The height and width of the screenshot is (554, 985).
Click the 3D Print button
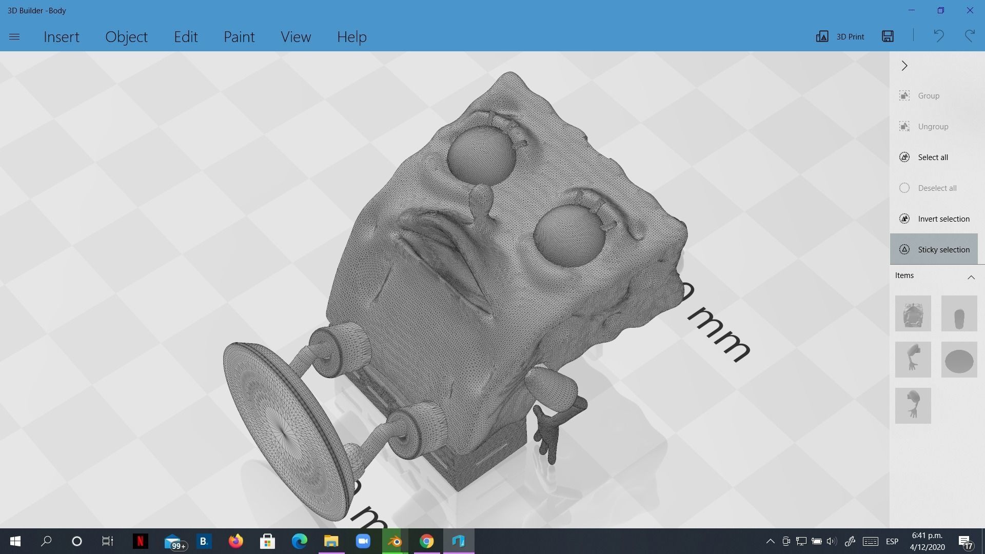pos(840,36)
